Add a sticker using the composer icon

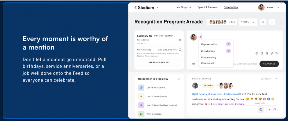click(x=262, y=53)
